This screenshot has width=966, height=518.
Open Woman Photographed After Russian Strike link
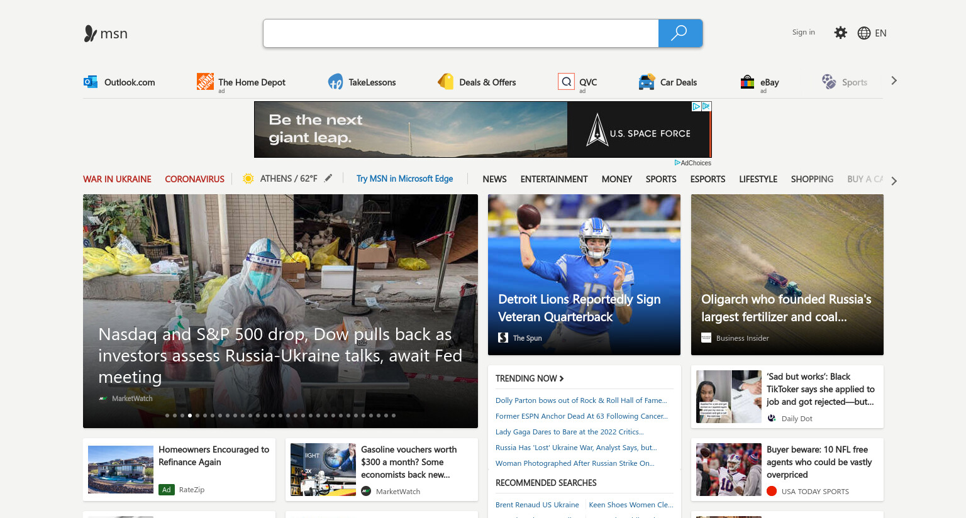coord(575,463)
